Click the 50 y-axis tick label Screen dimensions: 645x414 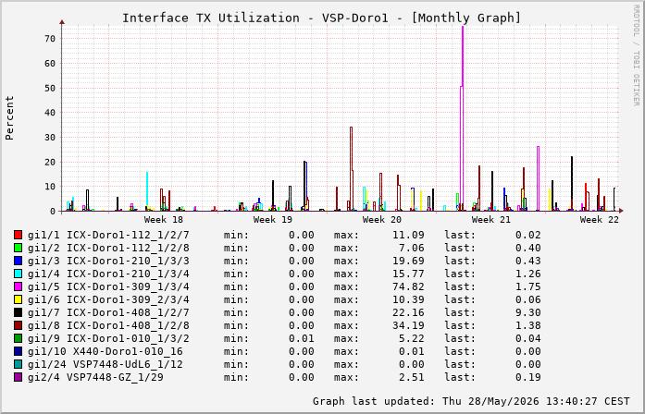(50, 88)
